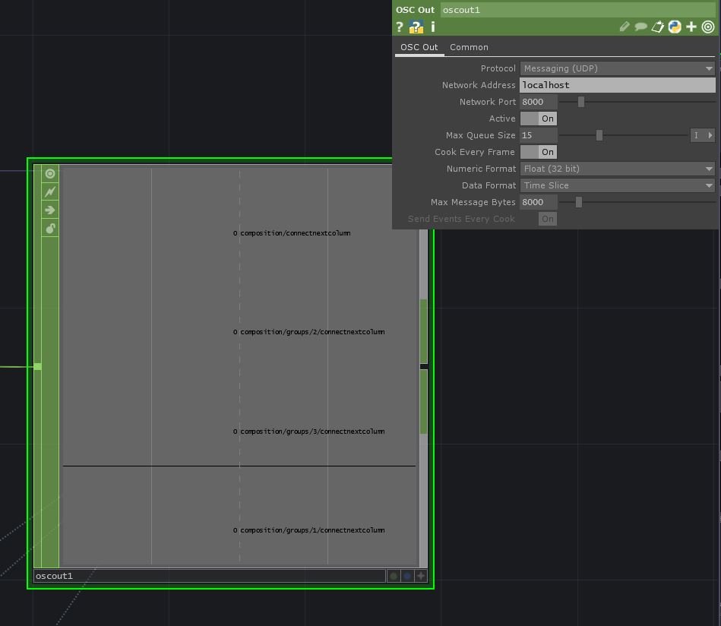Image resolution: width=721 pixels, height=626 pixels.
Task: Select the OSC Out parameter tab
Action: point(419,47)
